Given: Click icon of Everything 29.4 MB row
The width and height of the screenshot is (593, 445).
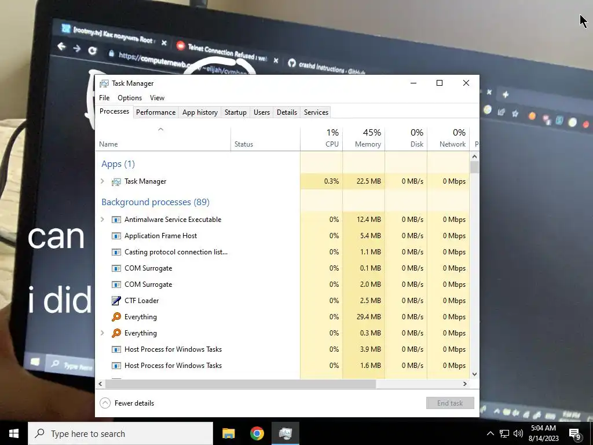Looking at the screenshot, I should [116, 317].
